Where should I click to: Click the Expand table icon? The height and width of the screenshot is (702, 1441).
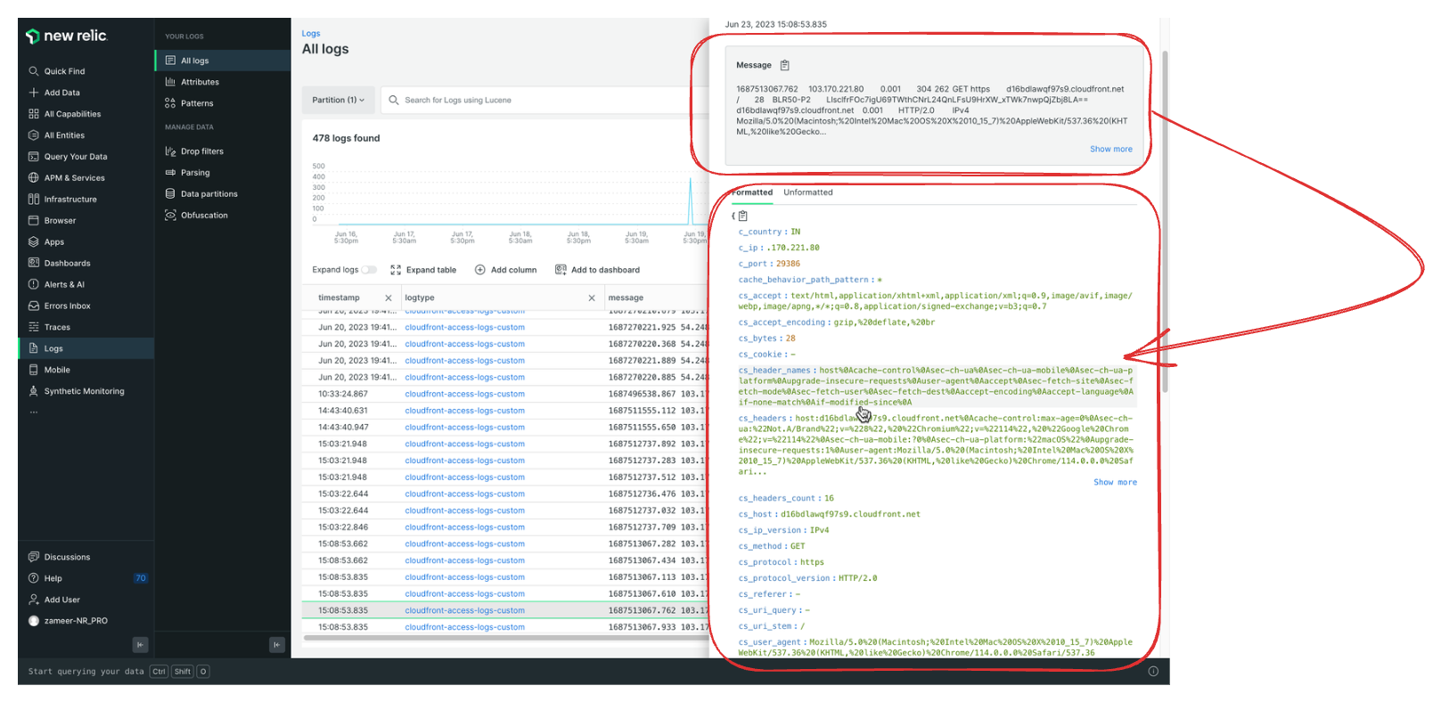pos(396,270)
